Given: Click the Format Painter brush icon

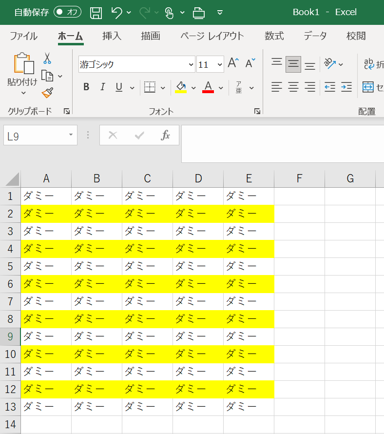Looking at the screenshot, I should (x=47, y=92).
